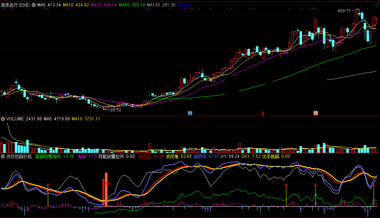Select the MA20: 406.04 moving average label
Image resolution: width=380 pixels, height=218 pixels.
click(104, 5)
